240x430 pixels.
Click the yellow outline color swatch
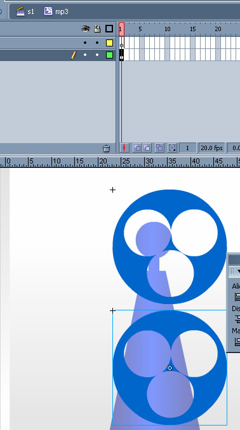[109, 43]
